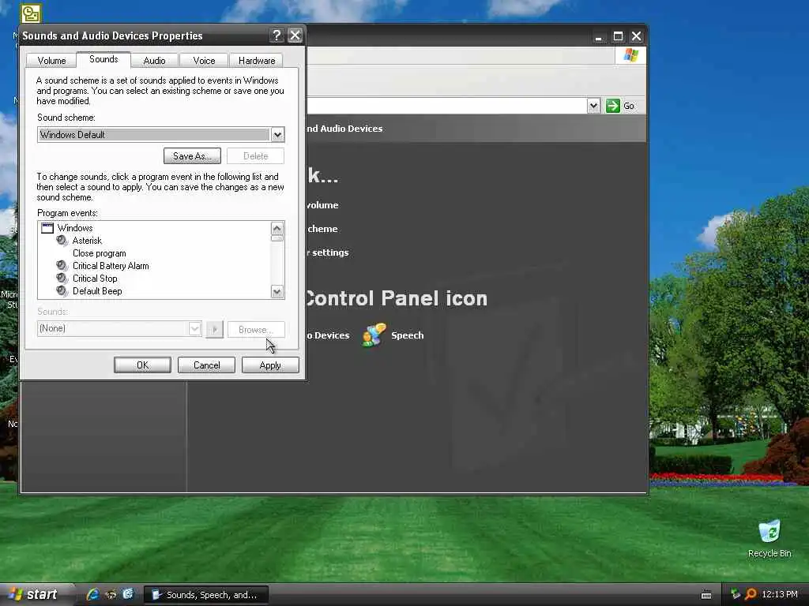Select the Asterisk event
The height and width of the screenshot is (606, 809).
click(x=87, y=241)
